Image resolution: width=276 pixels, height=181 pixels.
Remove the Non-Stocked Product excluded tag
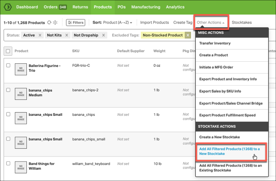(x=188, y=35)
